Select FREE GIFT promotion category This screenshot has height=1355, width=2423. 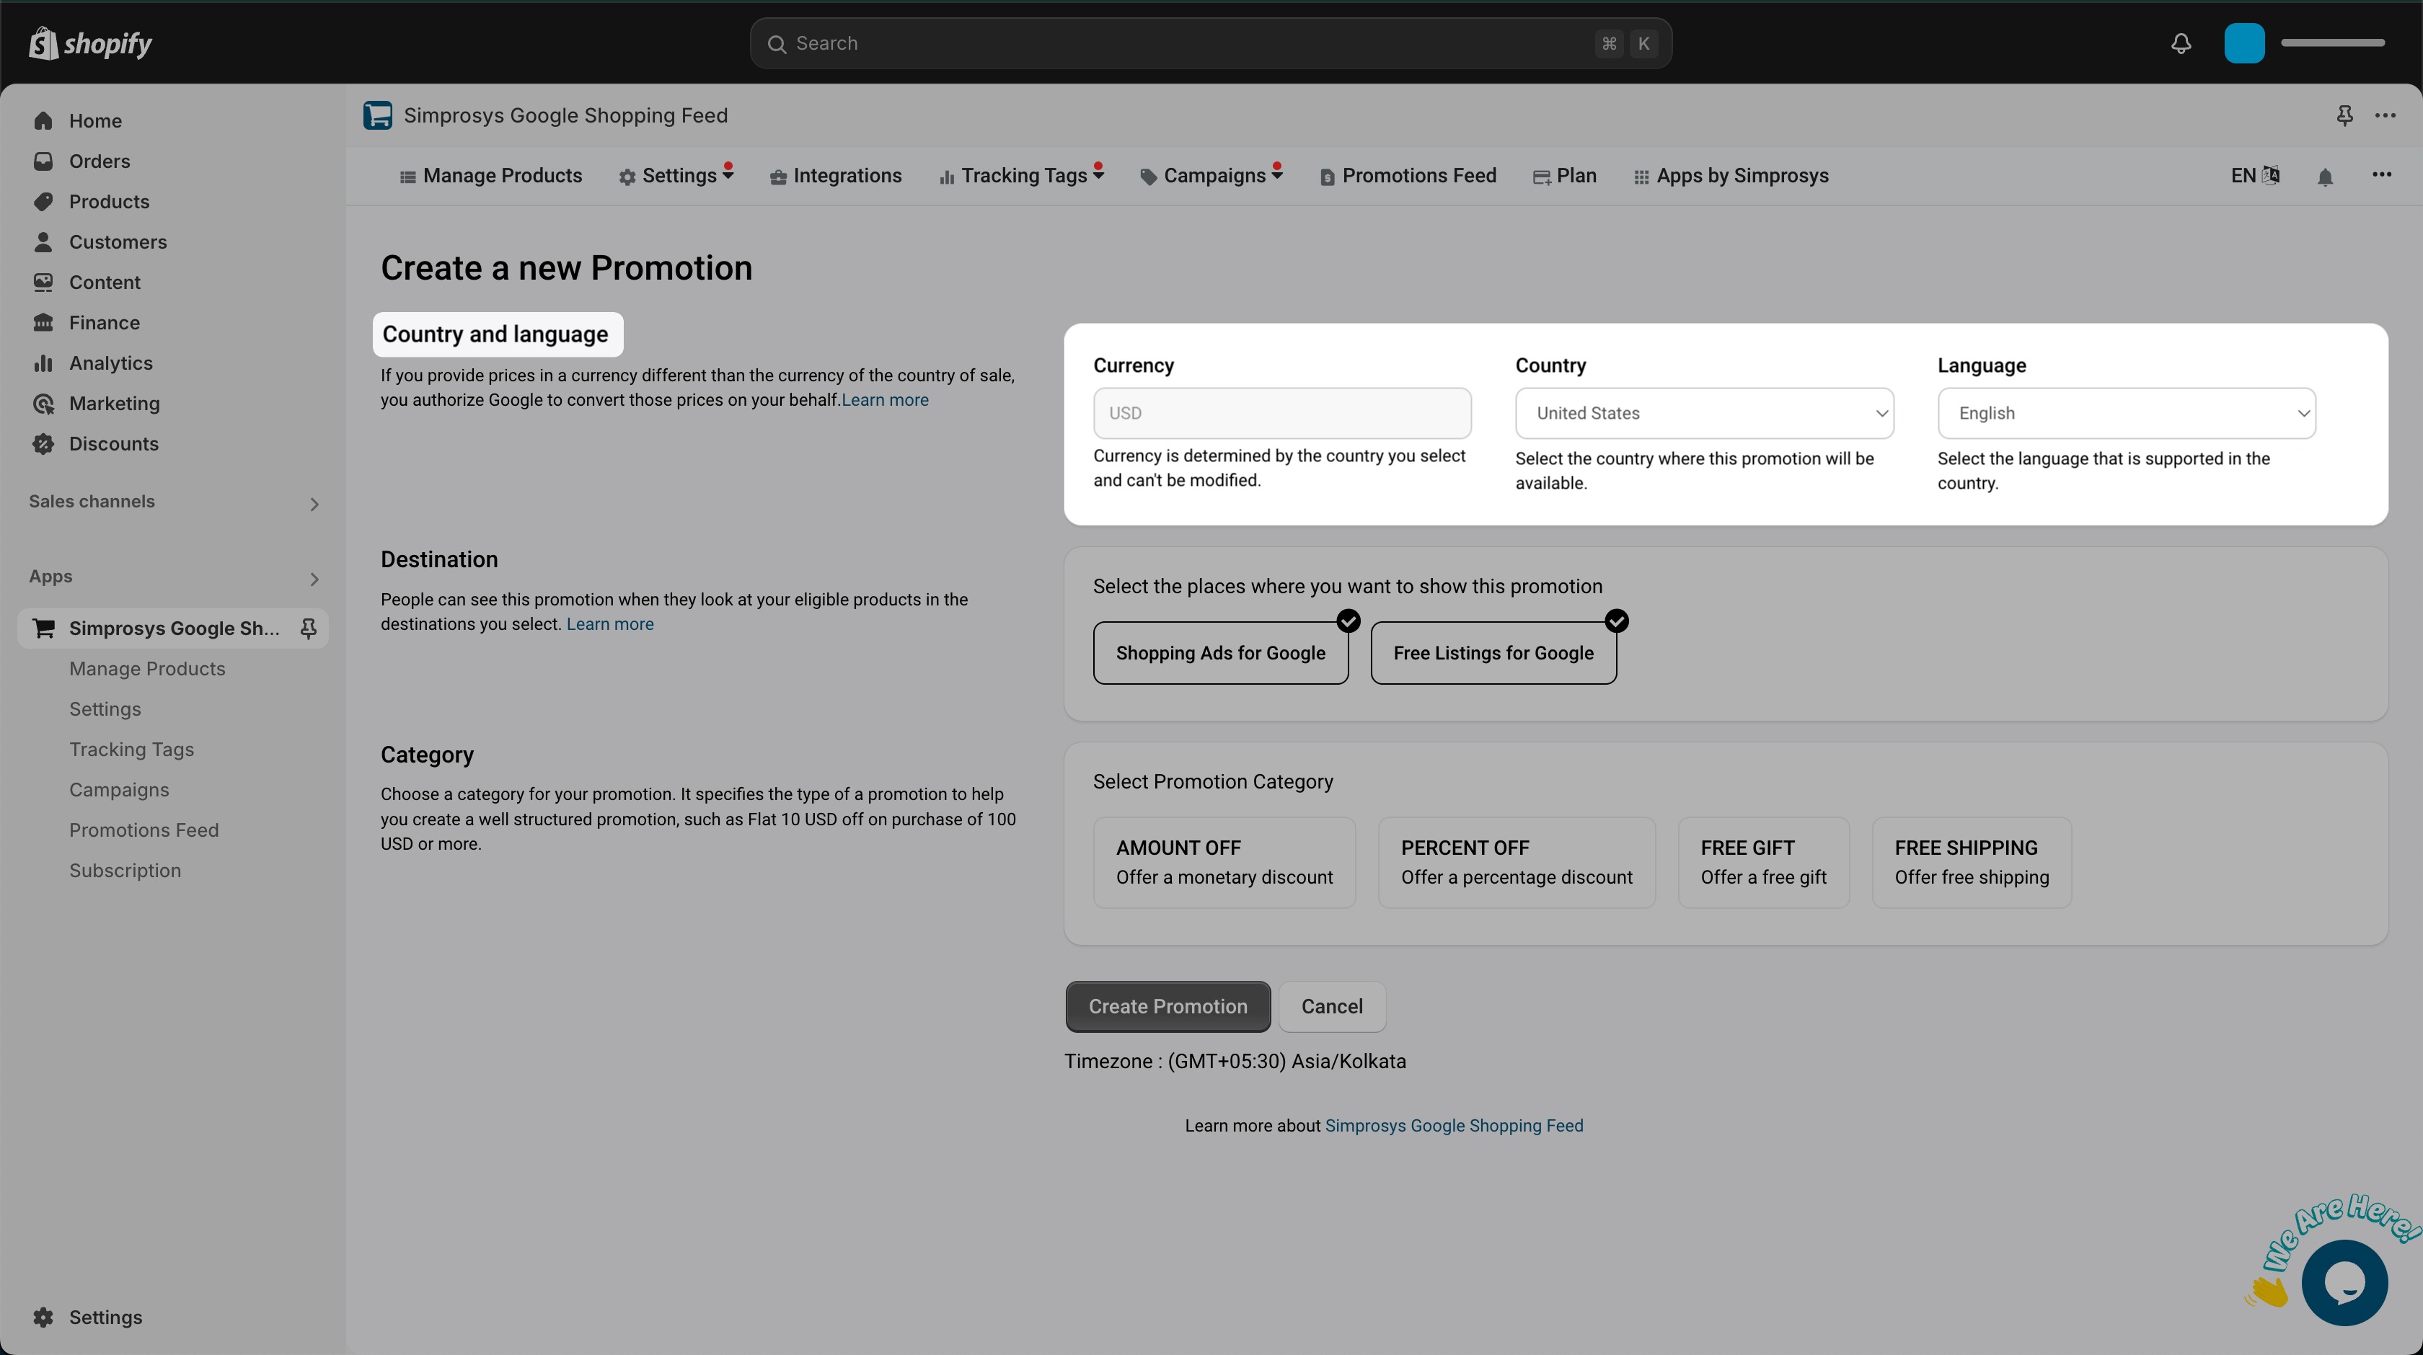point(1764,862)
